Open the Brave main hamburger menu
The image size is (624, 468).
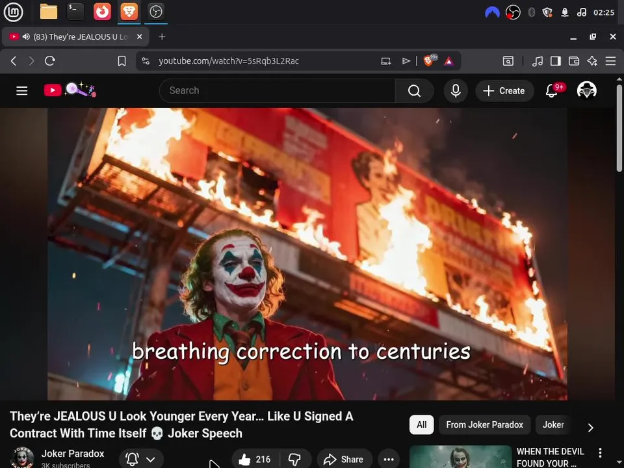coord(610,61)
